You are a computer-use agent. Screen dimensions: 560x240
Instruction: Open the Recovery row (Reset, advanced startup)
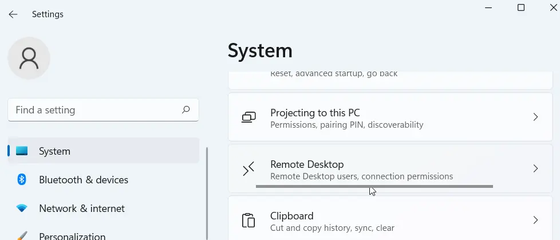(x=391, y=80)
